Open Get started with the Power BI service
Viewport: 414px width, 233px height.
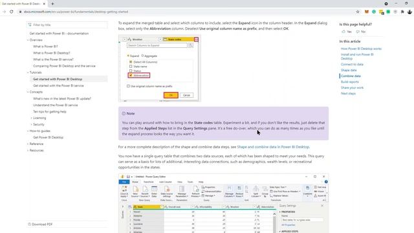pos(58,86)
